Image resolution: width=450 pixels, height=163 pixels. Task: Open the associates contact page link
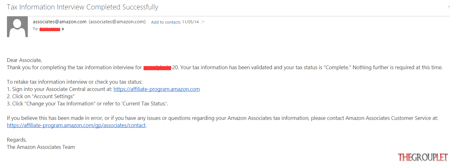tap(76, 125)
